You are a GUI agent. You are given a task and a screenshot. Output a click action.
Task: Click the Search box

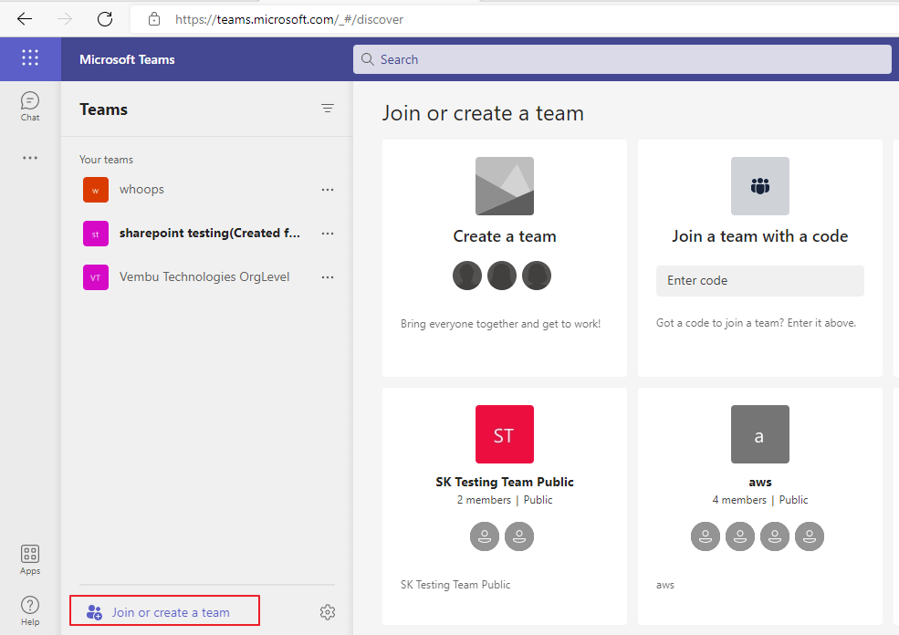622,59
